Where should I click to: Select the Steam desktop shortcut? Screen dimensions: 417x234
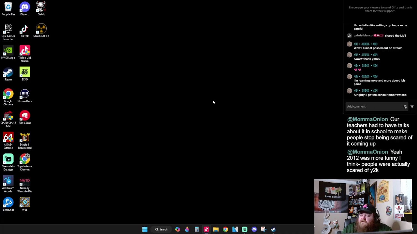[8, 74]
